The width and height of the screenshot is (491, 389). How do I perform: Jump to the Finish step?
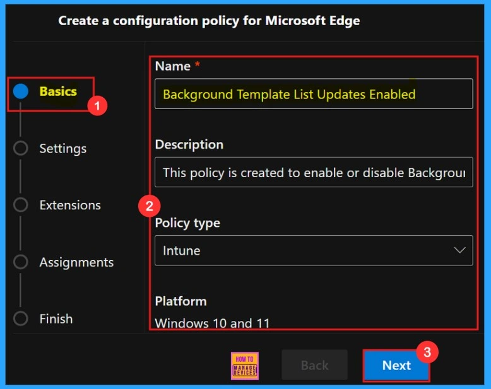[56, 319]
